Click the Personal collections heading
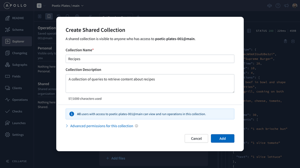Screen dimensions: 300x168 [x=45, y=48]
